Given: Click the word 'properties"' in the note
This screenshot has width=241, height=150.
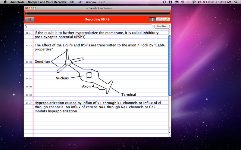Looking at the screenshot, I should point(44,49).
